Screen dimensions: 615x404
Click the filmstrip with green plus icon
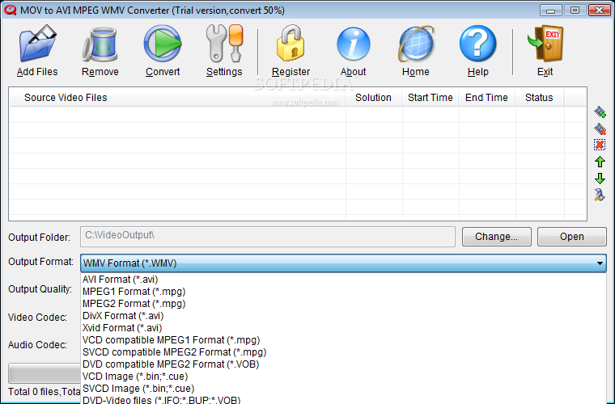600,112
